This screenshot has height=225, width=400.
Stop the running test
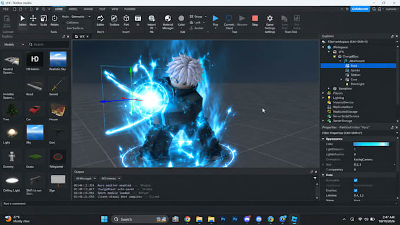pyautogui.click(x=255, y=21)
